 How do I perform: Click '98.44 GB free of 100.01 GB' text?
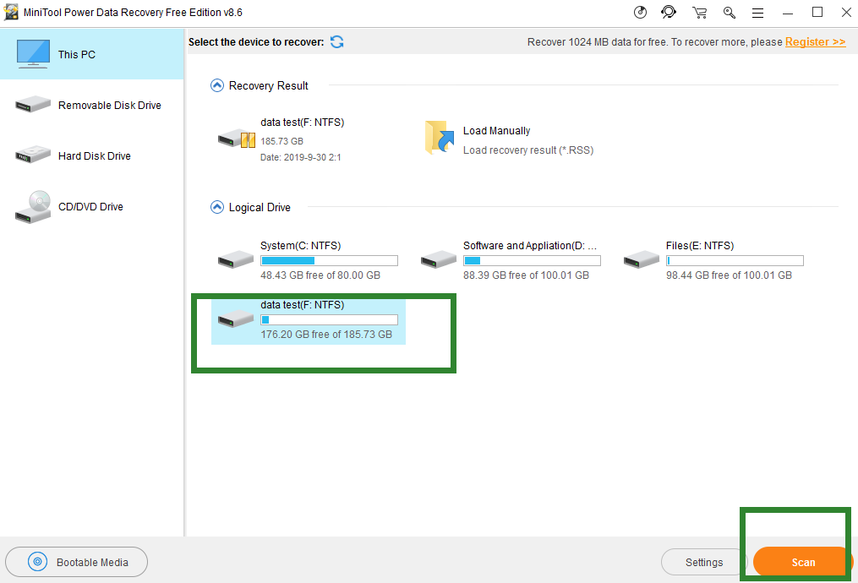729,275
